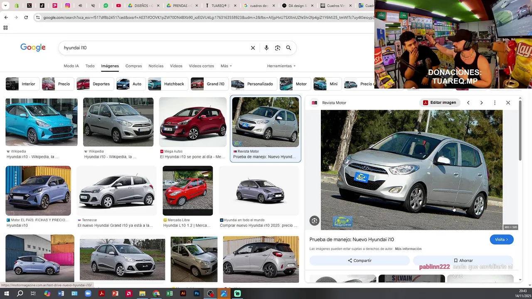Image resolution: width=532 pixels, height=299 pixels.
Task: Open the Más información link
Action: click(x=408, y=249)
